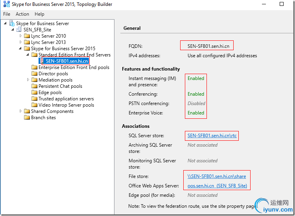Expand the Lync Server 2010 node
295x216 pixels.
(20, 36)
